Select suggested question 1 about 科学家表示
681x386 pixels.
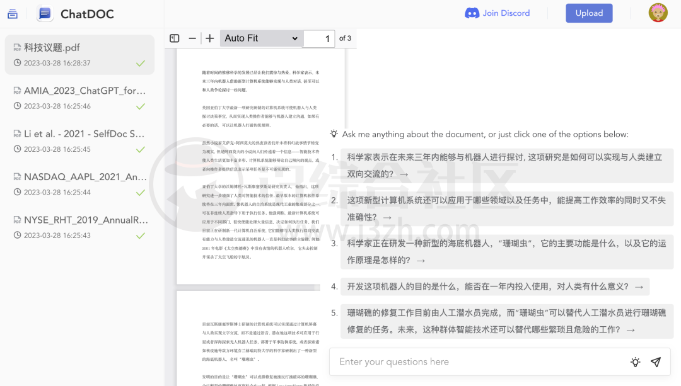(x=506, y=165)
